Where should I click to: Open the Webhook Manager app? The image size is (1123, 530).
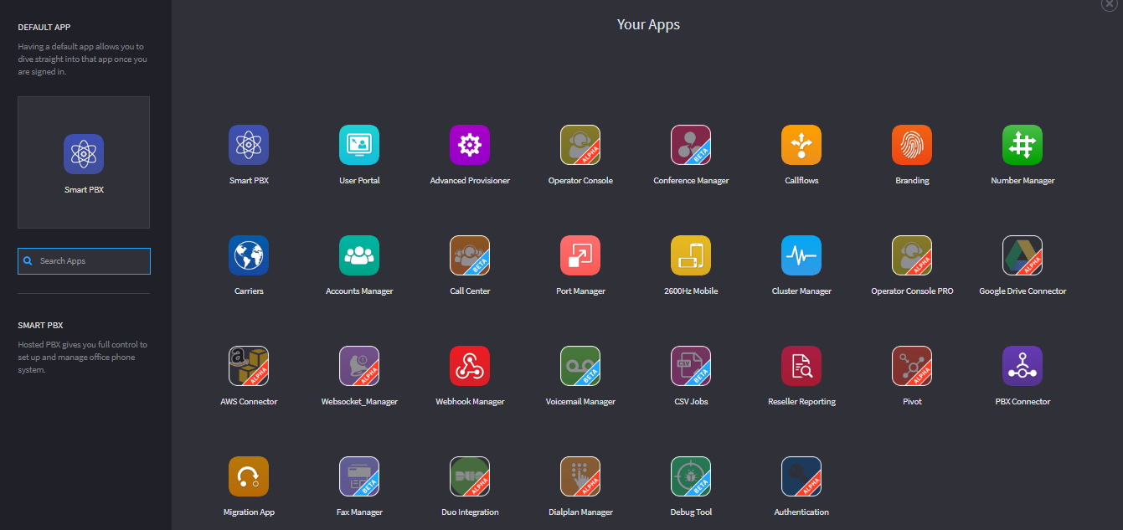470,366
